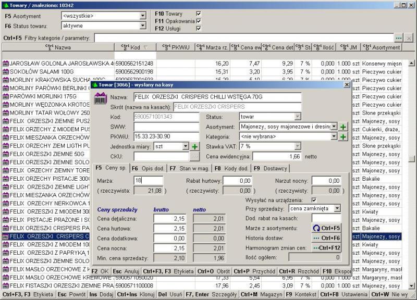Click the F7, Enter Szczegóły button
The image size is (417, 300).
pos(212,295)
